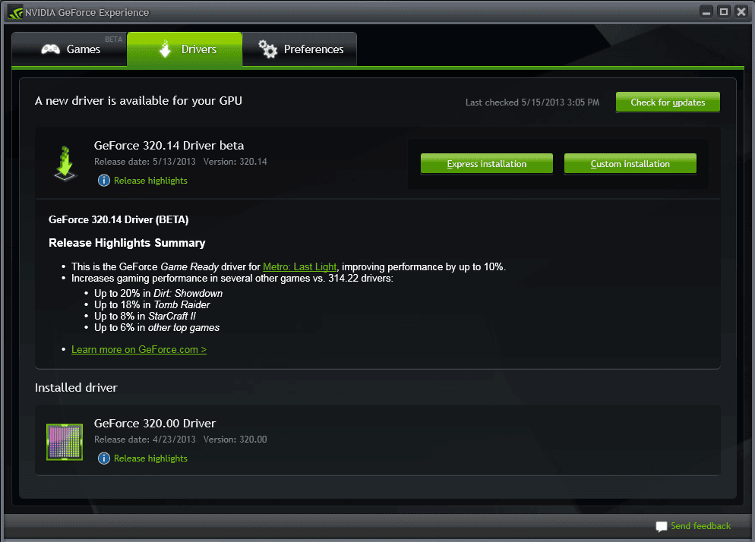Click the 'NVIDIA GeForce Experience' window title
The height and width of the screenshot is (542, 755).
(87, 12)
